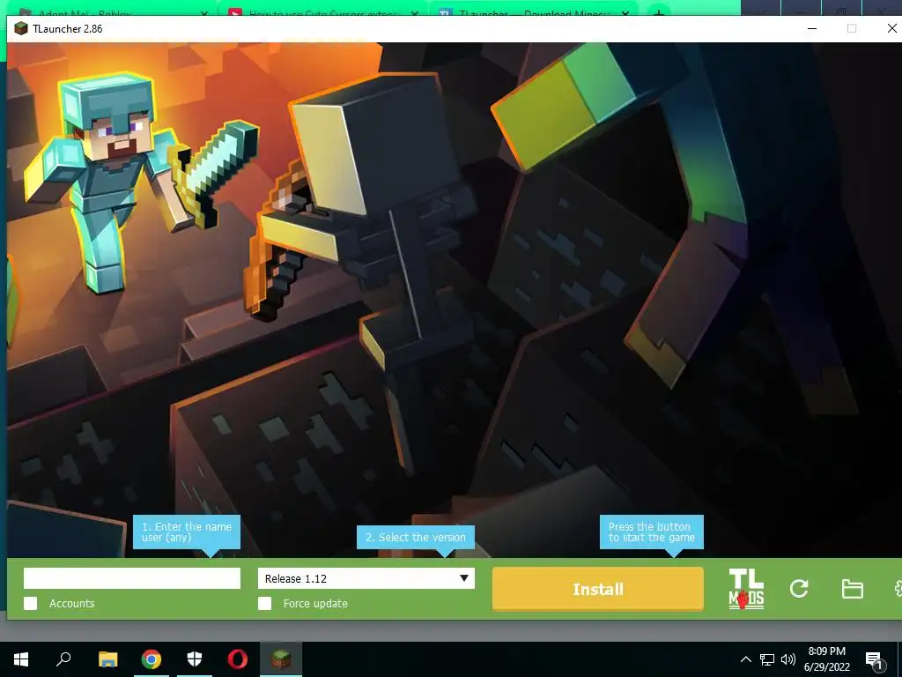The height and width of the screenshot is (677, 902).
Task: Open taskbar search magnifier
Action: (x=63, y=659)
